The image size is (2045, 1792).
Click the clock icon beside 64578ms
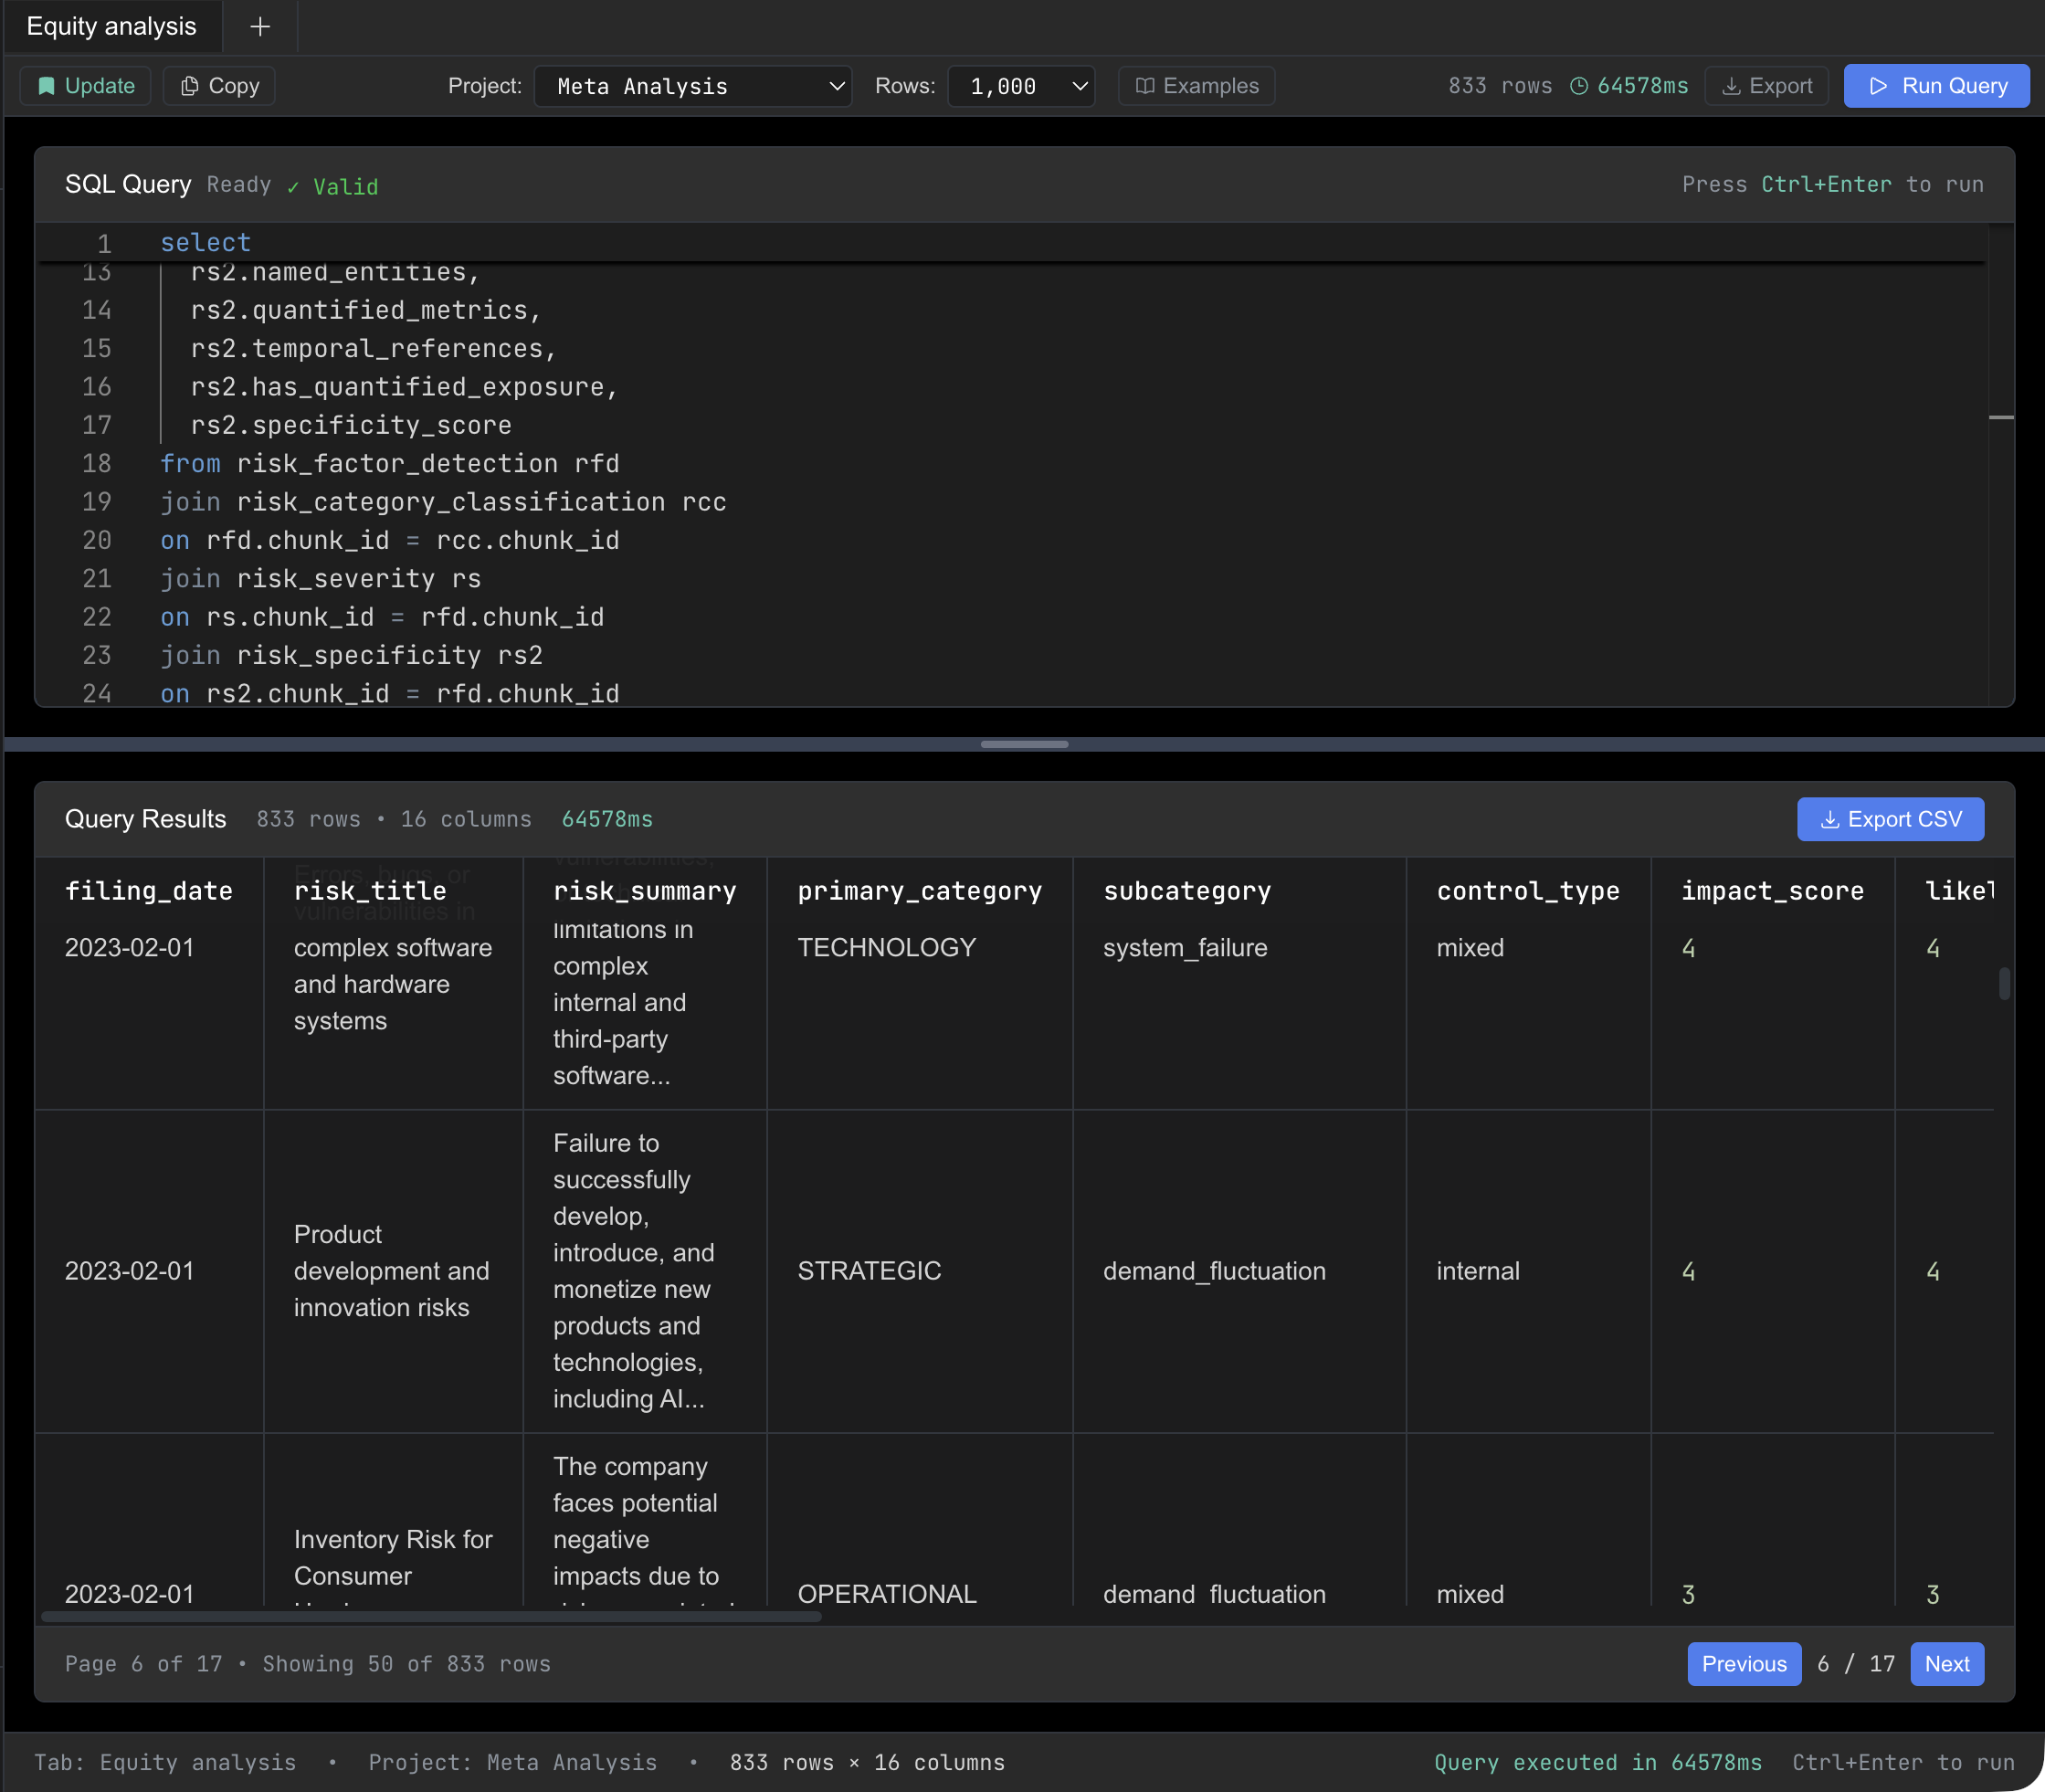tap(1579, 86)
